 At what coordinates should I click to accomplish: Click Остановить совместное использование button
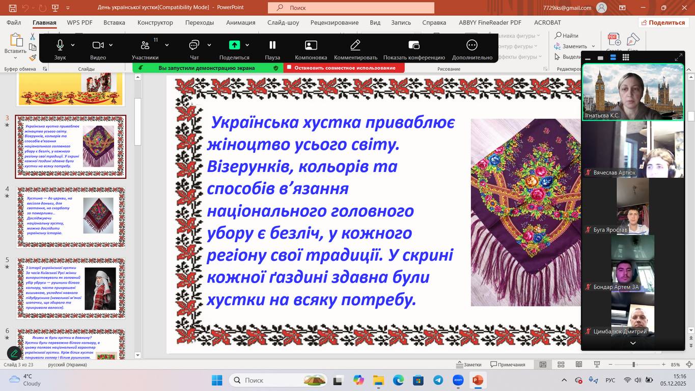tap(344, 68)
